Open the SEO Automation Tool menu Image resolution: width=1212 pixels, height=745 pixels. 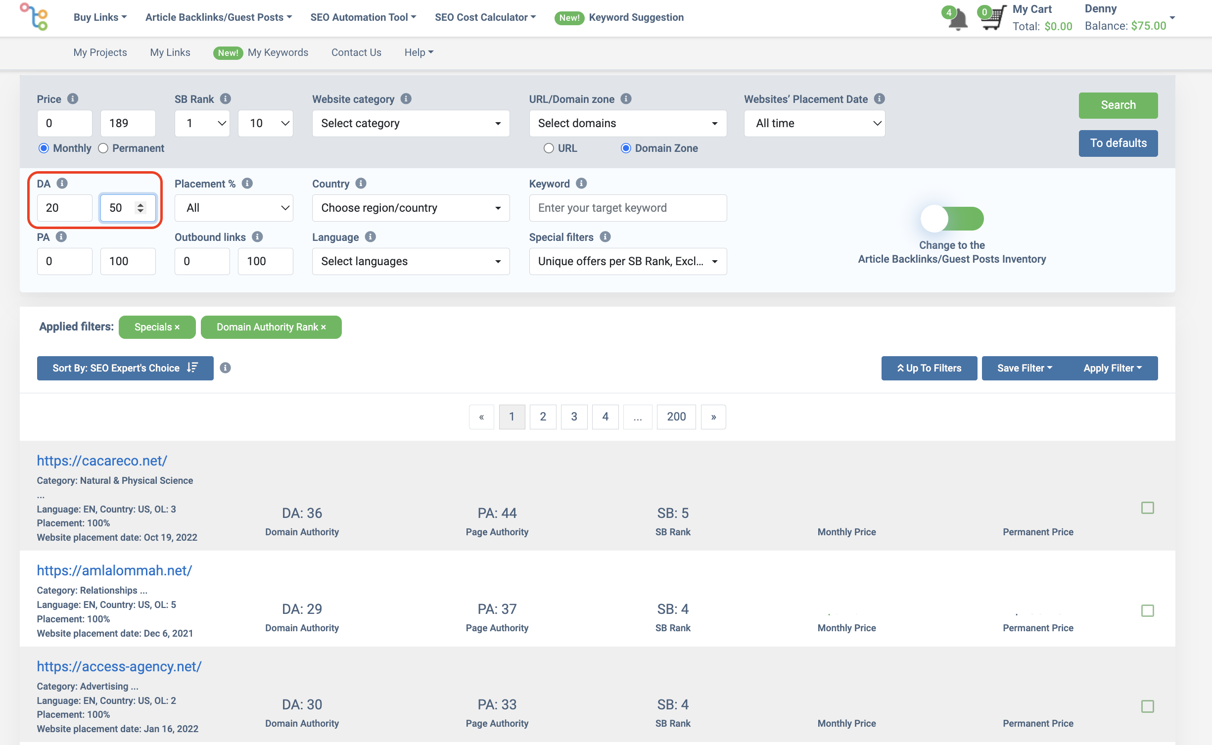click(363, 17)
